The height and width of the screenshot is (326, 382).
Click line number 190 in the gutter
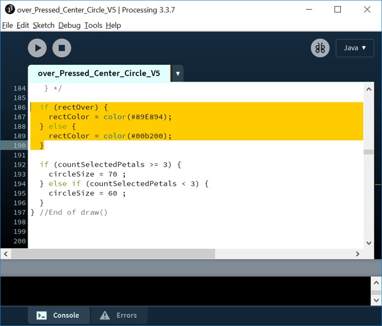[19, 146]
